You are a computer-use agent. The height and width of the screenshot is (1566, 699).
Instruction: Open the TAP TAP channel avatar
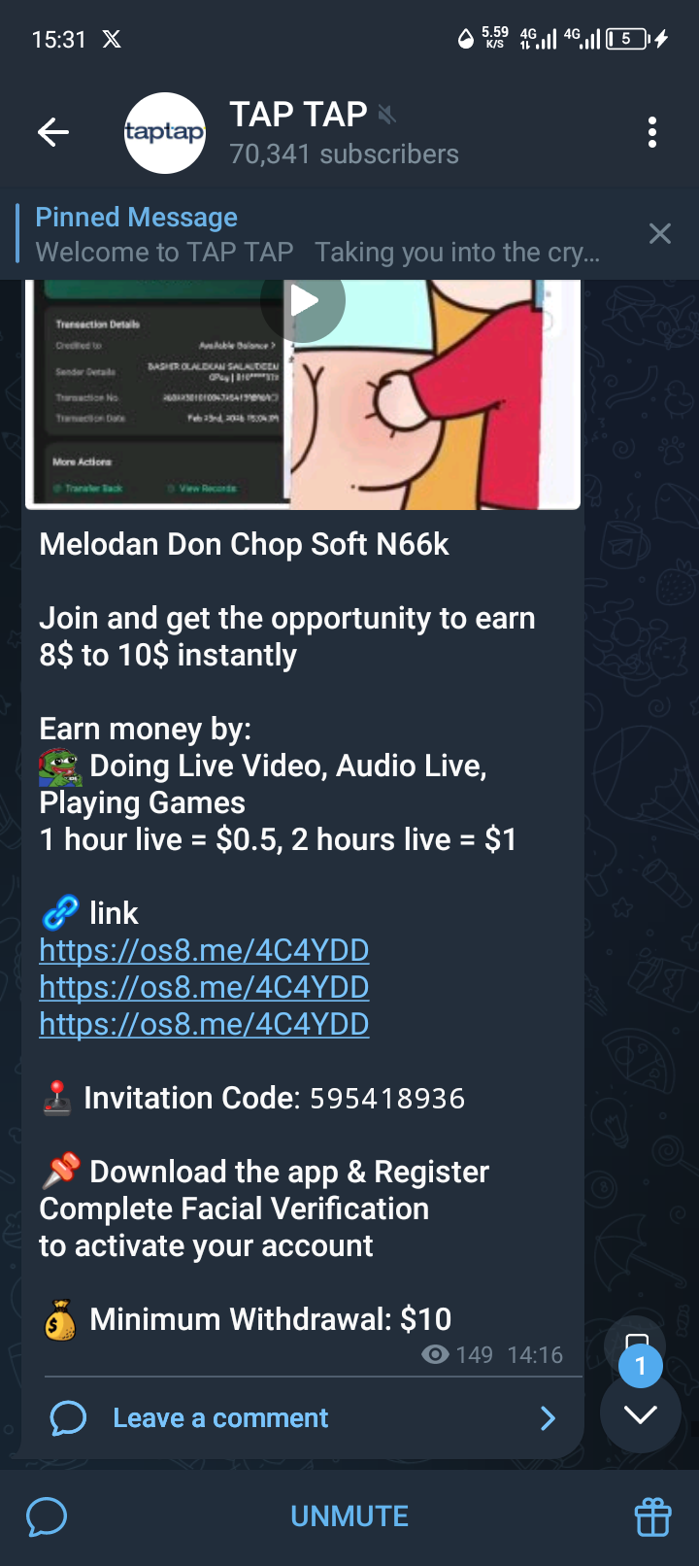click(165, 133)
